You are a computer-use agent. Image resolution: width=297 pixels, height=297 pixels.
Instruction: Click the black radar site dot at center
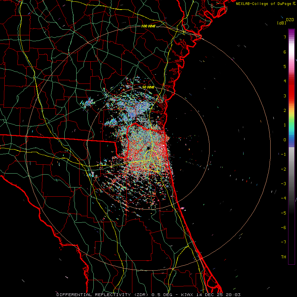pyautogui.click(x=148, y=148)
